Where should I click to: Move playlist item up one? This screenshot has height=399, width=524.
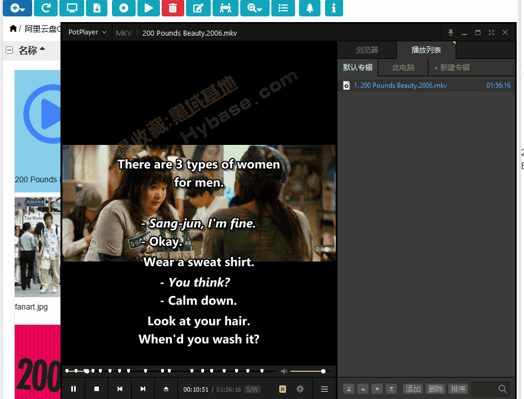[x=363, y=389]
